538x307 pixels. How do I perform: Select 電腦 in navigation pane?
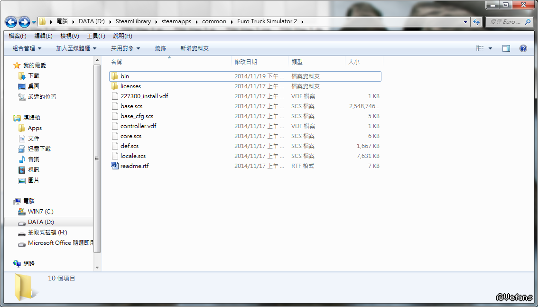coord(29,201)
